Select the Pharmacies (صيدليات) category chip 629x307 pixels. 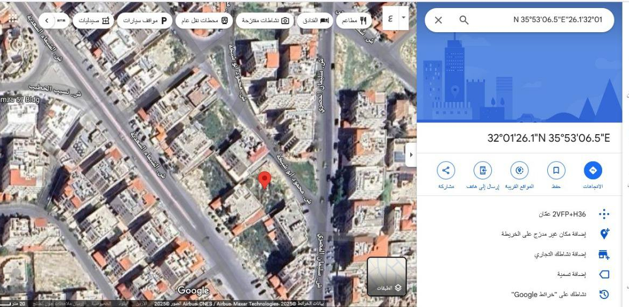point(94,21)
